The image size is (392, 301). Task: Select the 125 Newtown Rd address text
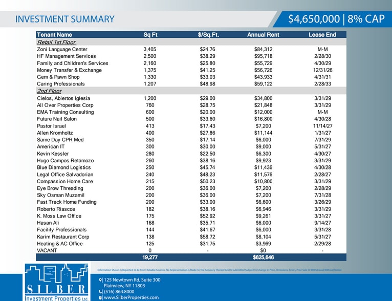[132, 283]
